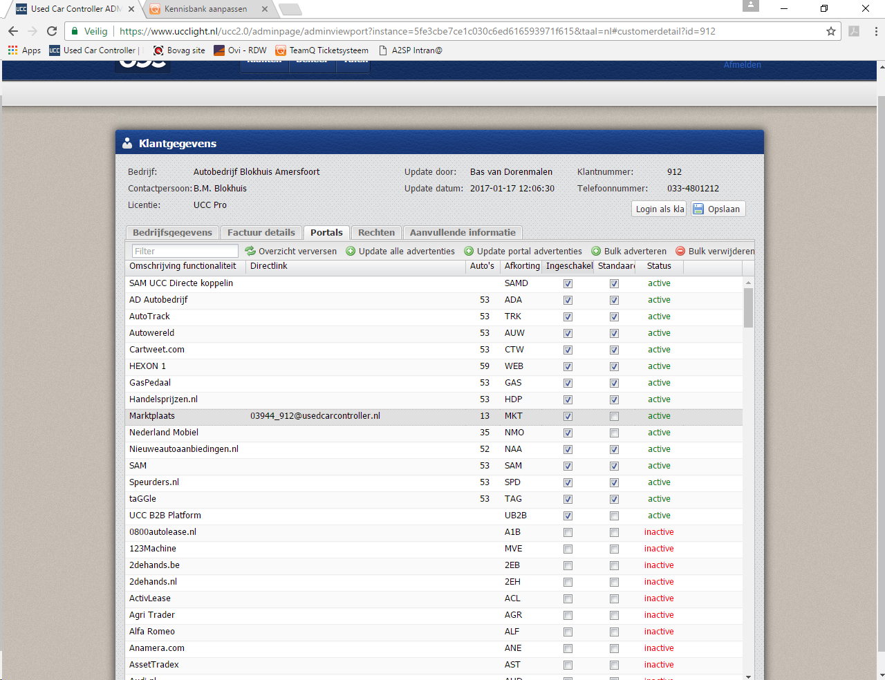The image size is (885, 680).
Task: Click Bulk verwijderen
Action: coord(715,251)
